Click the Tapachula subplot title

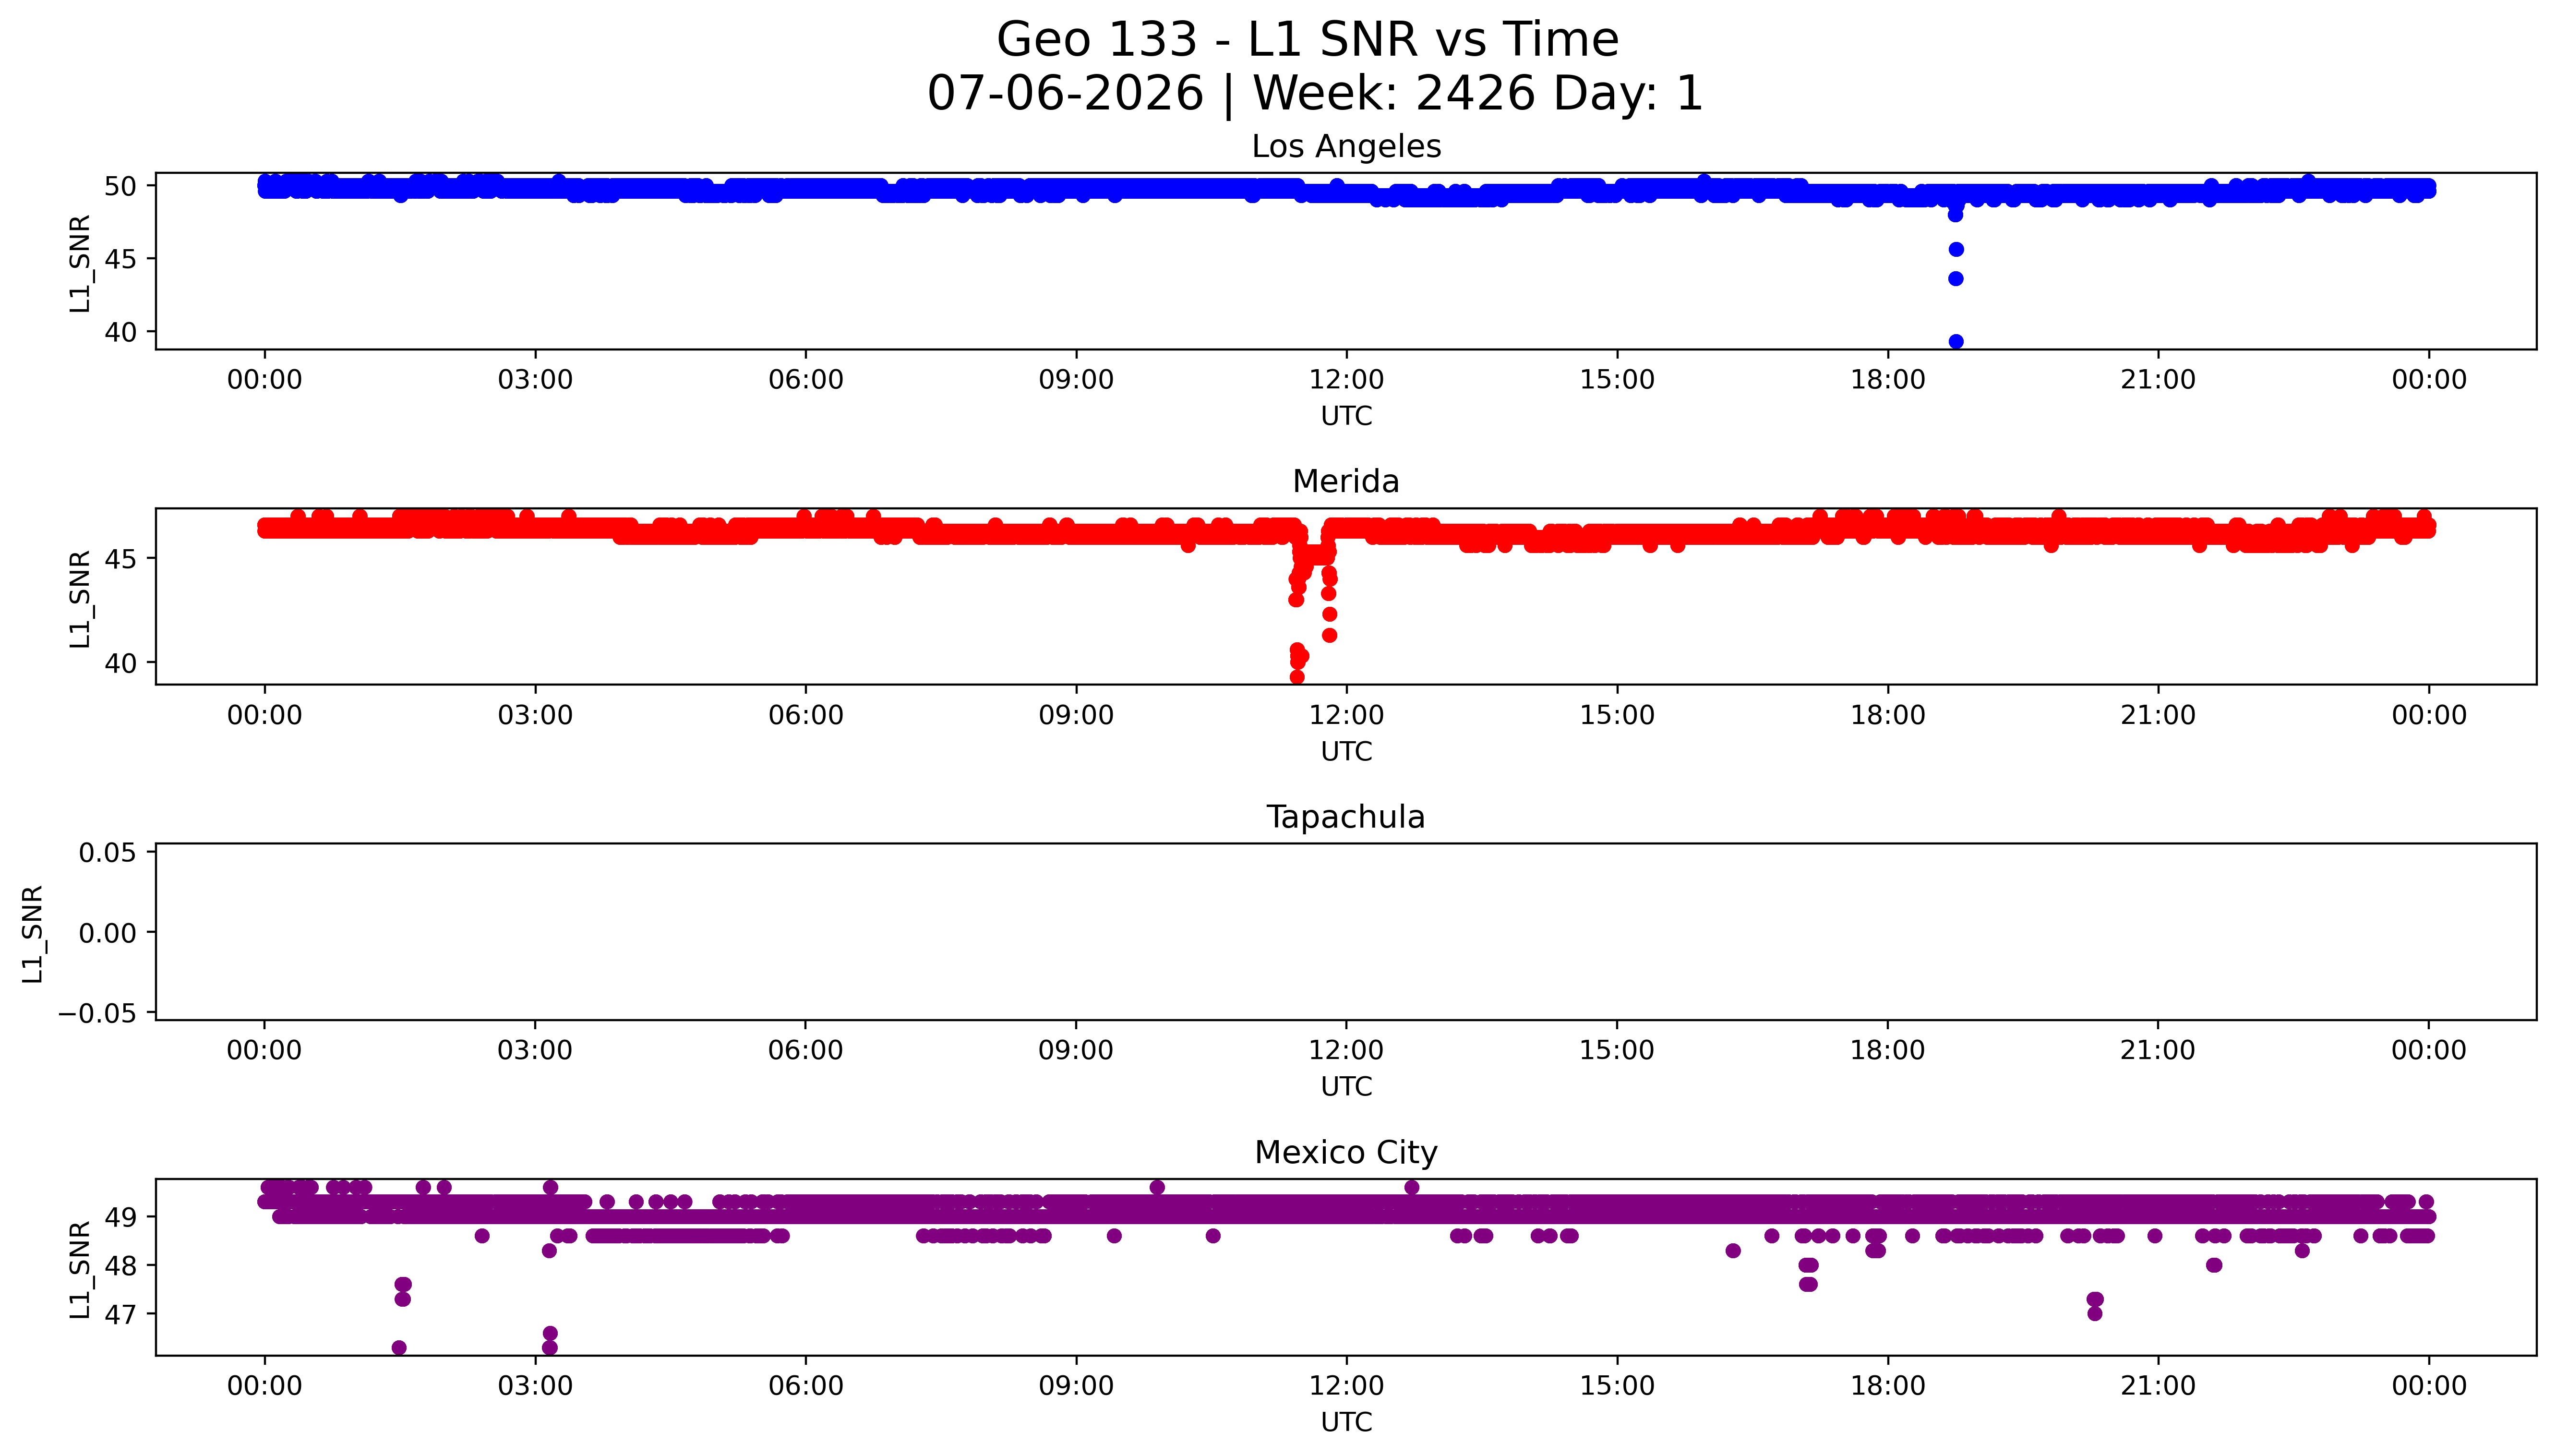click(1345, 817)
